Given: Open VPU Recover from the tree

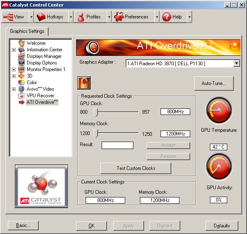Looking at the screenshot, I should pos(40,96).
